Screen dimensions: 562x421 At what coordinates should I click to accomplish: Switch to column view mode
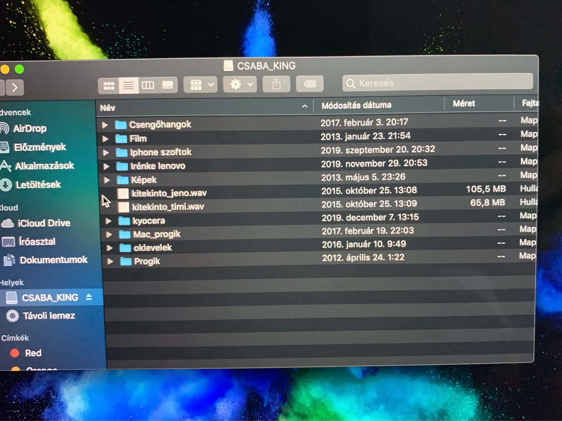coord(148,85)
